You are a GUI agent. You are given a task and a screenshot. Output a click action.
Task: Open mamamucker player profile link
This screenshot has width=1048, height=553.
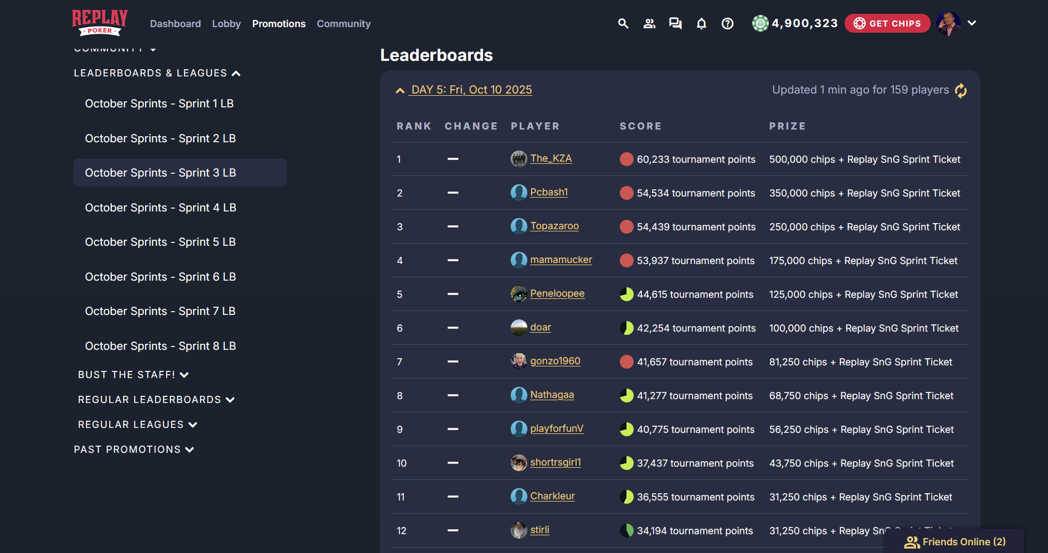[561, 260]
